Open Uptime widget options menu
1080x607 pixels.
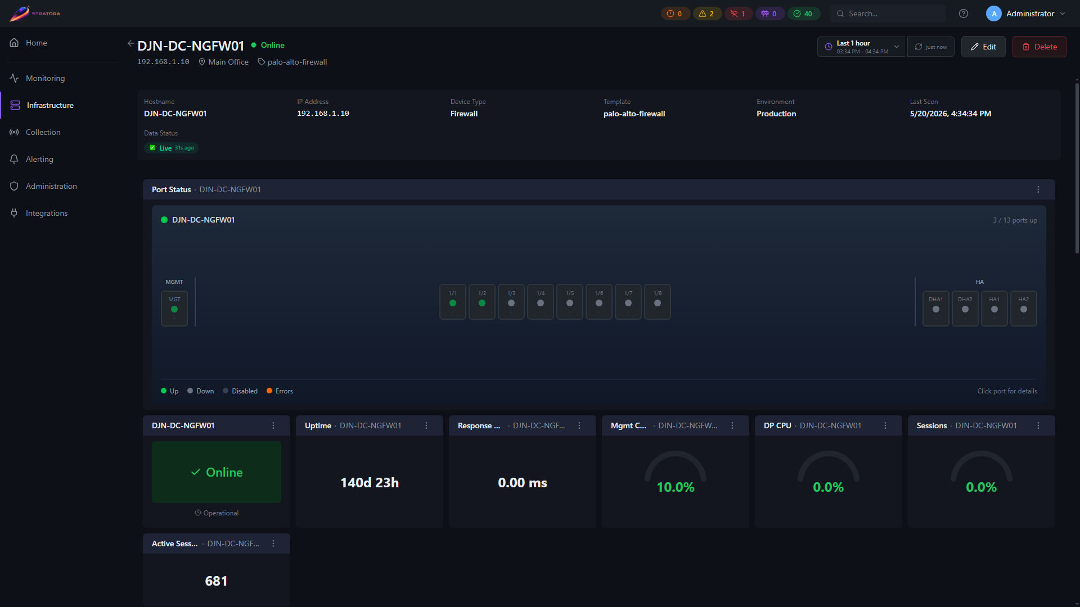(426, 425)
